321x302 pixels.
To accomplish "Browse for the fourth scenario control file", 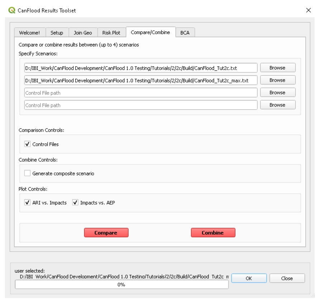I will (278, 105).
